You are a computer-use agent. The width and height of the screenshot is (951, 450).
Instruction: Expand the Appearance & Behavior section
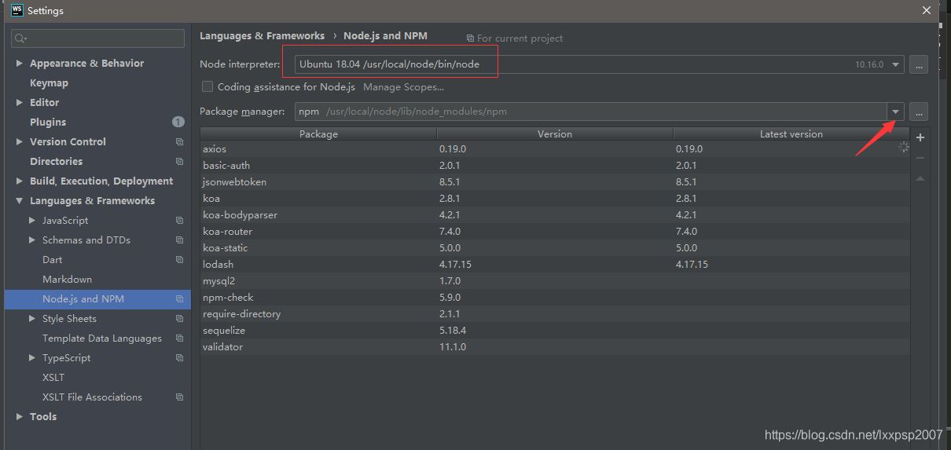(19, 63)
